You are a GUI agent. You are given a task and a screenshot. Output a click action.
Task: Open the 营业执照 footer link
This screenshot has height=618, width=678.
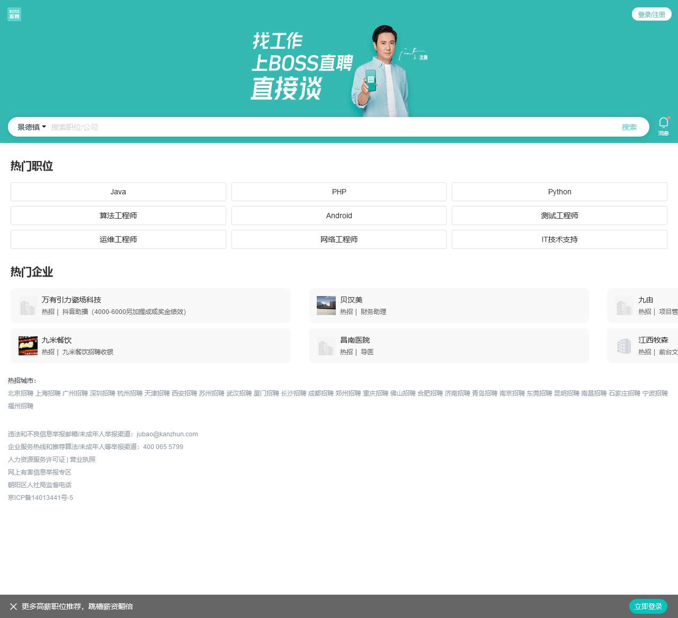(82, 459)
